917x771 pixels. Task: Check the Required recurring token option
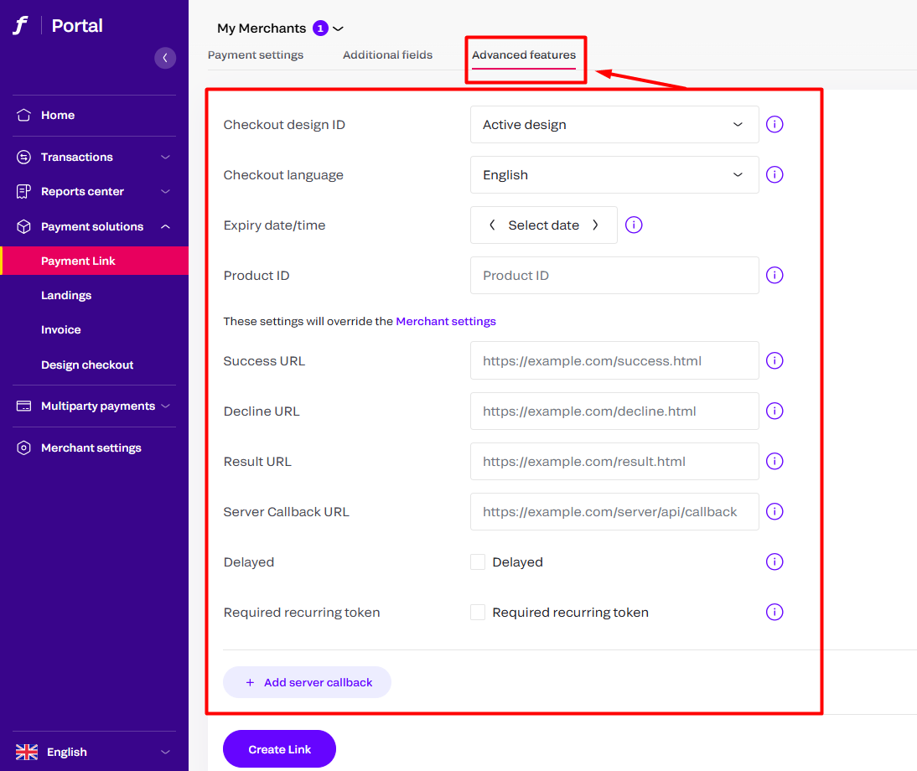[477, 612]
